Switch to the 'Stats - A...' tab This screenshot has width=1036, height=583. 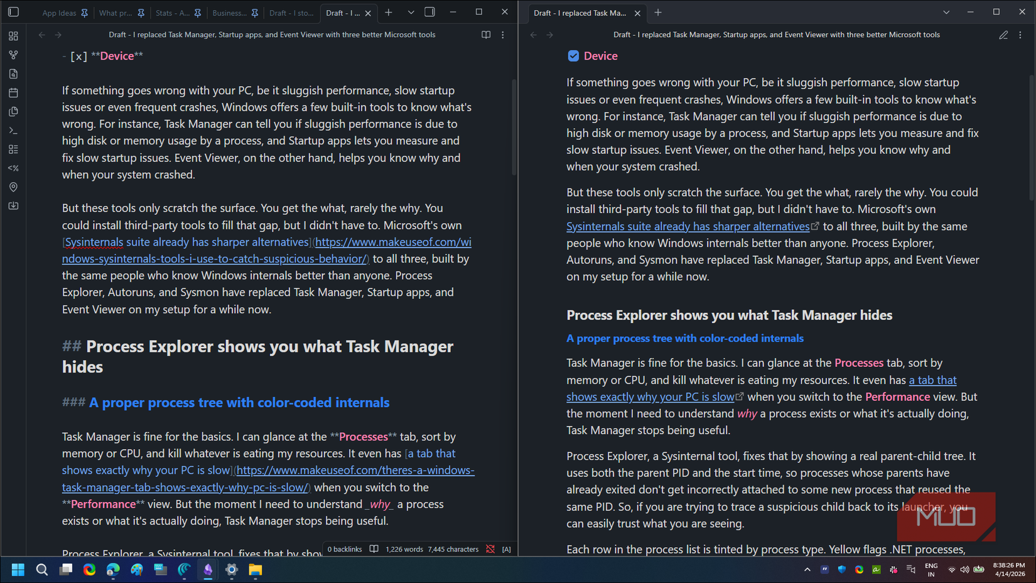[172, 13]
